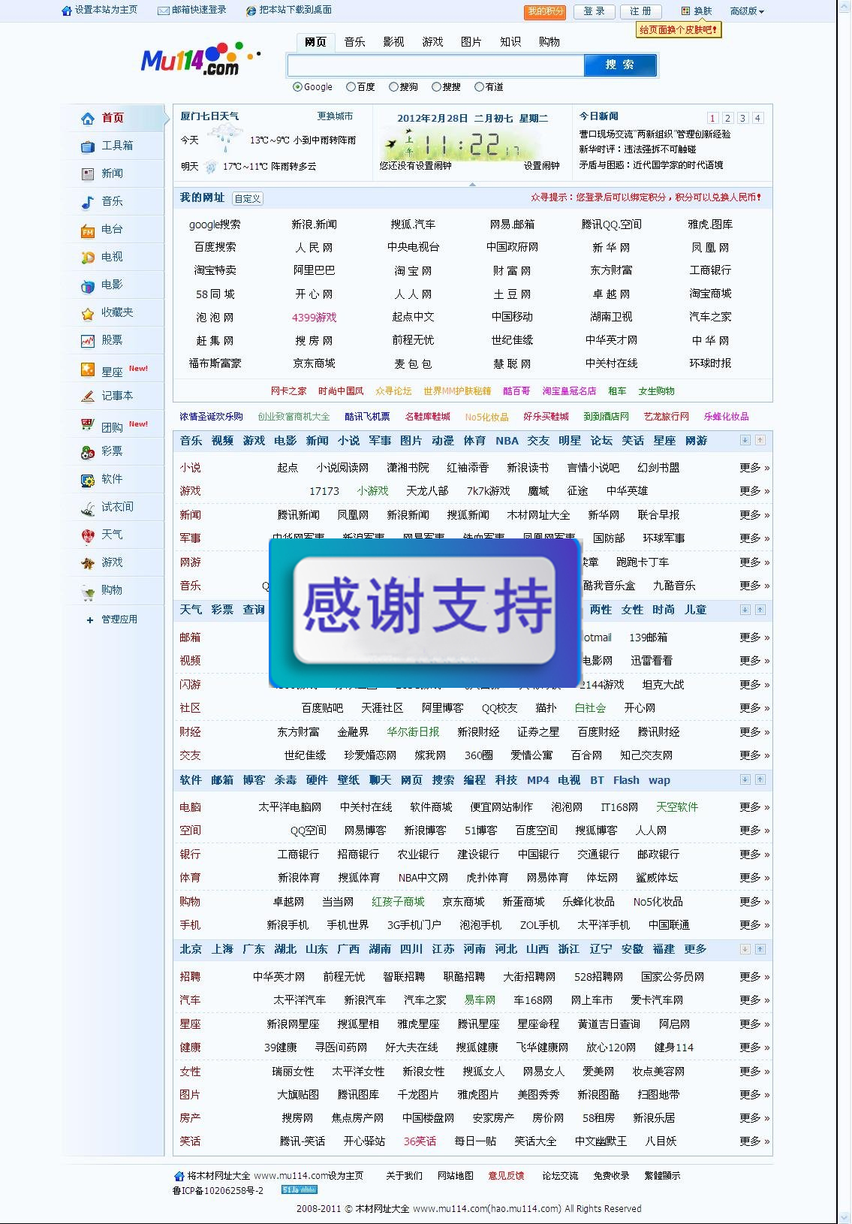Open the 软件 software icon
The width and height of the screenshot is (852, 1224).
(88, 480)
